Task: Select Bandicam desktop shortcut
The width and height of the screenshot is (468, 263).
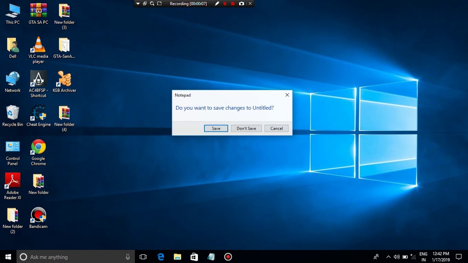Action: 38,218
